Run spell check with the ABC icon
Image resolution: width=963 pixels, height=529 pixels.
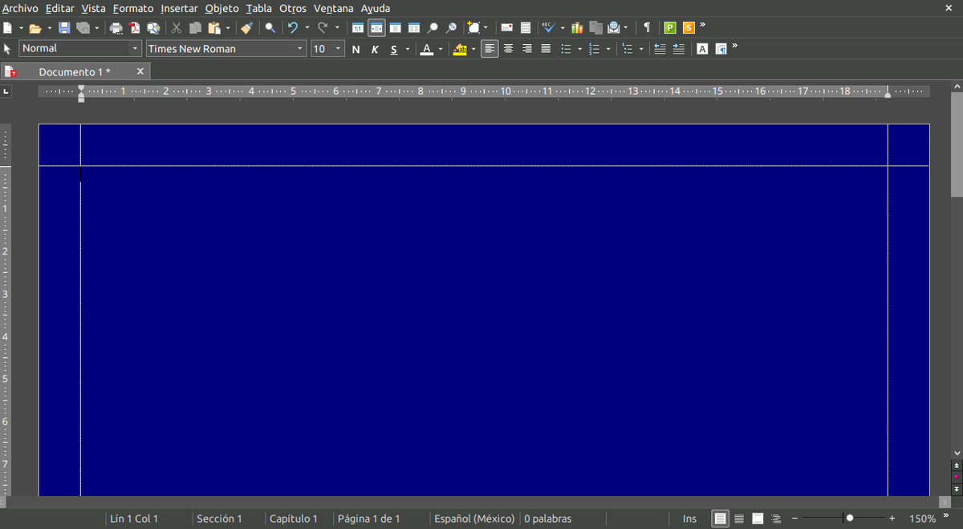(549, 28)
